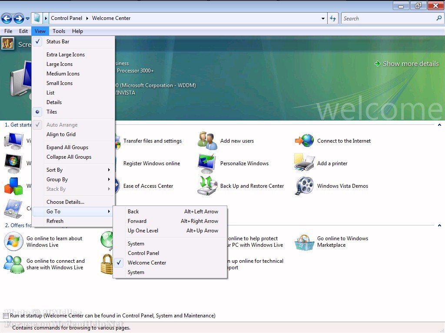The width and height of the screenshot is (445, 333).
Task: Click the Windows Live logo icon
Action: pyautogui.click(x=13, y=242)
